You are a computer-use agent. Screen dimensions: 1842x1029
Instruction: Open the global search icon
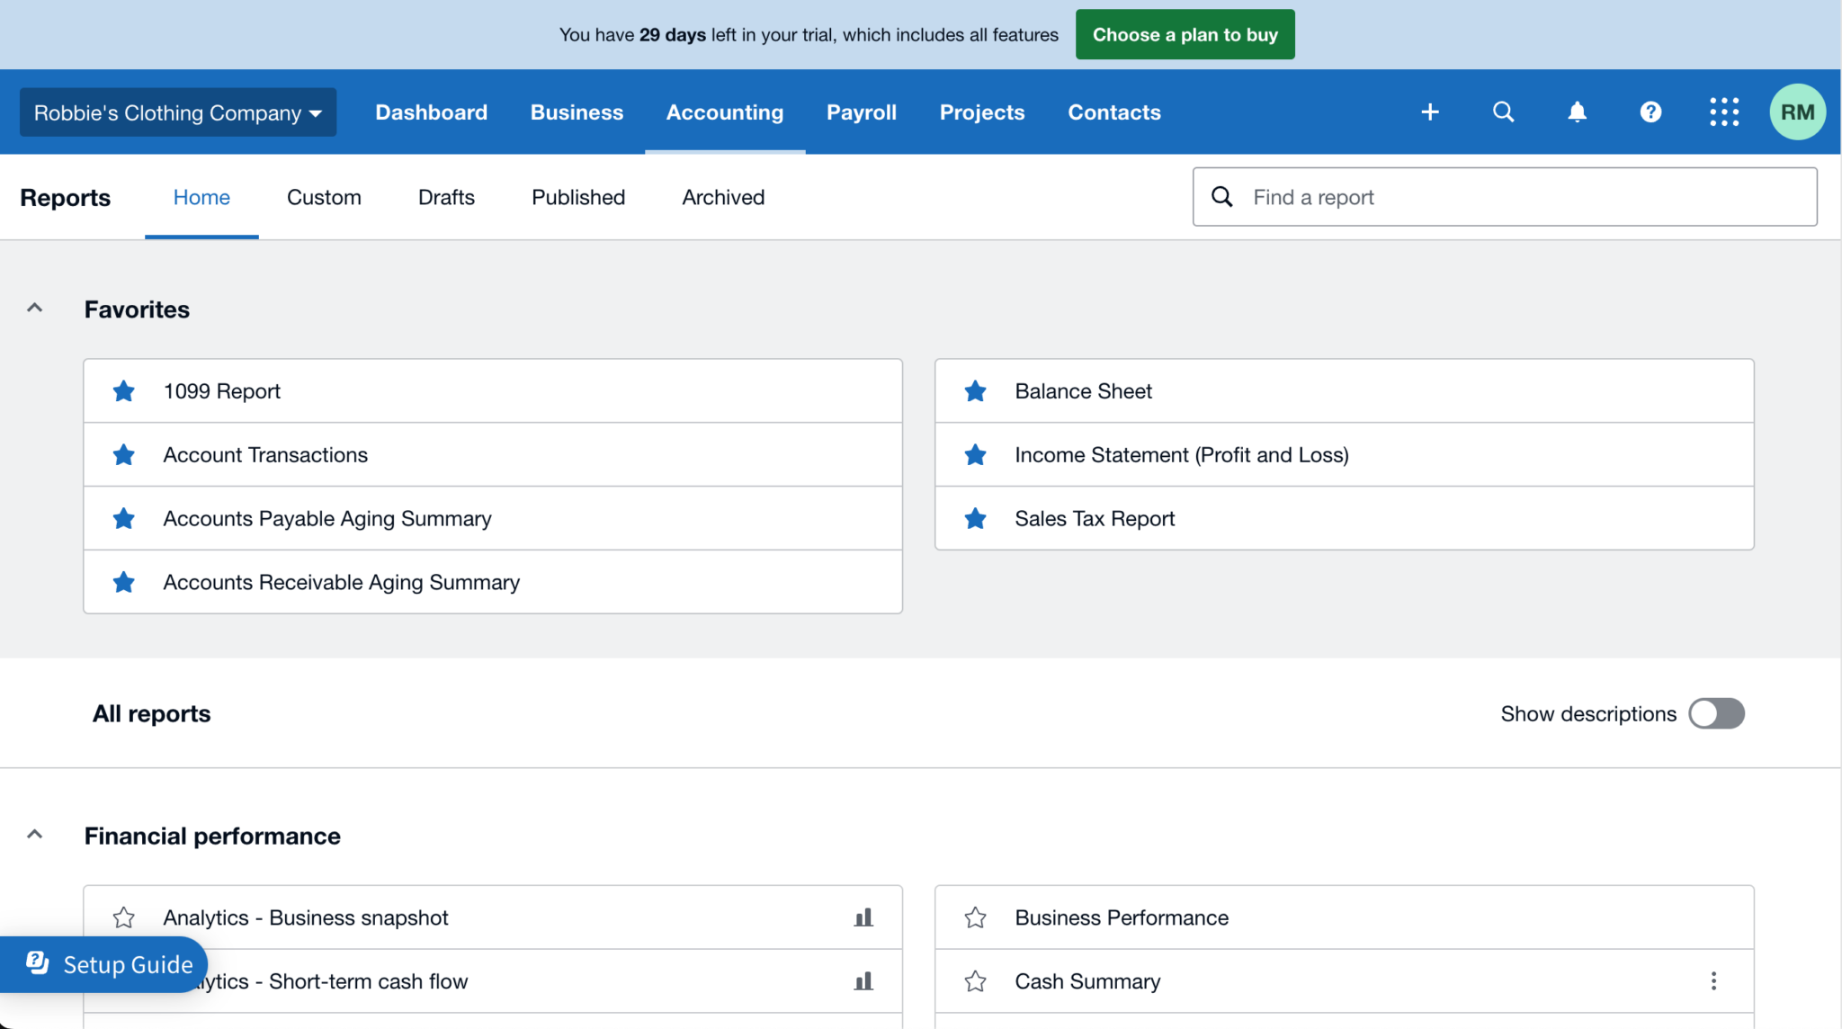point(1503,112)
